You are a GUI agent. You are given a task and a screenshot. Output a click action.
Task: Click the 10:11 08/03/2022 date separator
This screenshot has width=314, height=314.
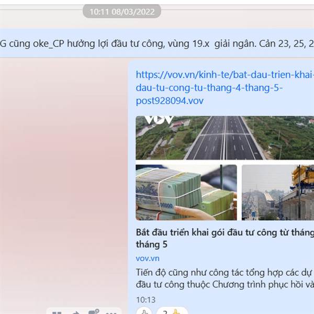coord(122,12)
